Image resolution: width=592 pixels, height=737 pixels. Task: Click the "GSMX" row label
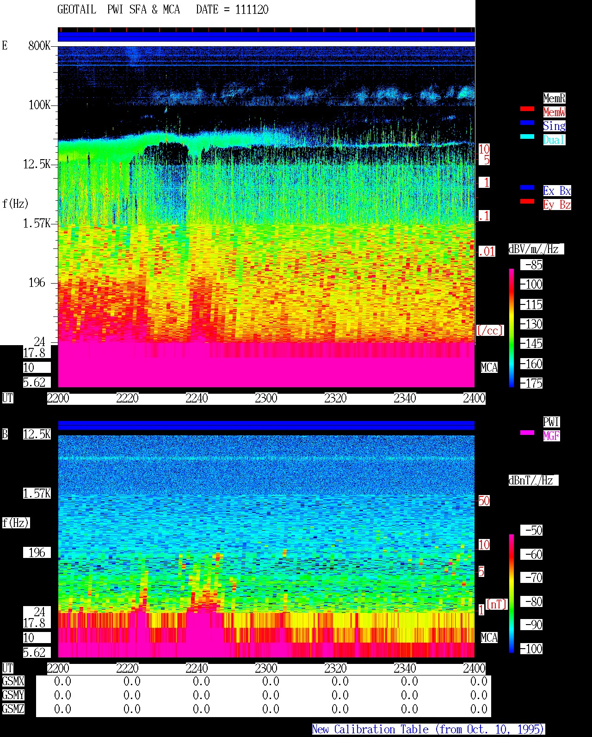click(13, 681)
